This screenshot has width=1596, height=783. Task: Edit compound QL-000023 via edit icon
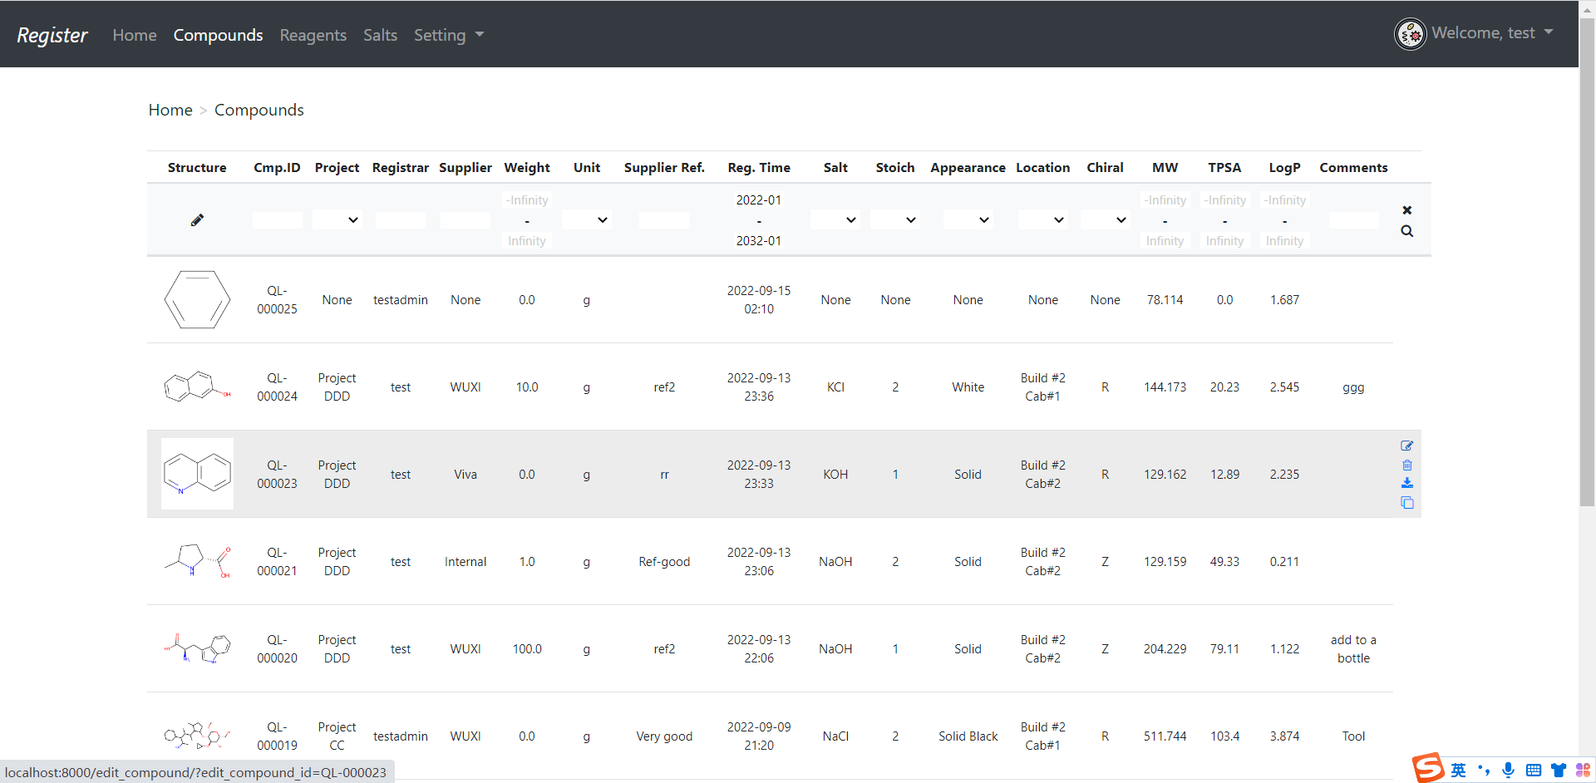point(1406,446)
